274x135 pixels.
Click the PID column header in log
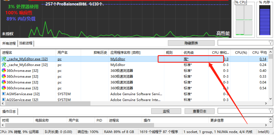click(101, 120)
